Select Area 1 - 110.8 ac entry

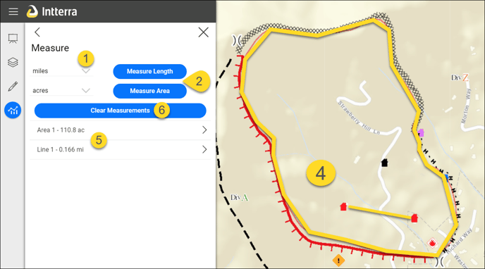click(x=121, y=130)
